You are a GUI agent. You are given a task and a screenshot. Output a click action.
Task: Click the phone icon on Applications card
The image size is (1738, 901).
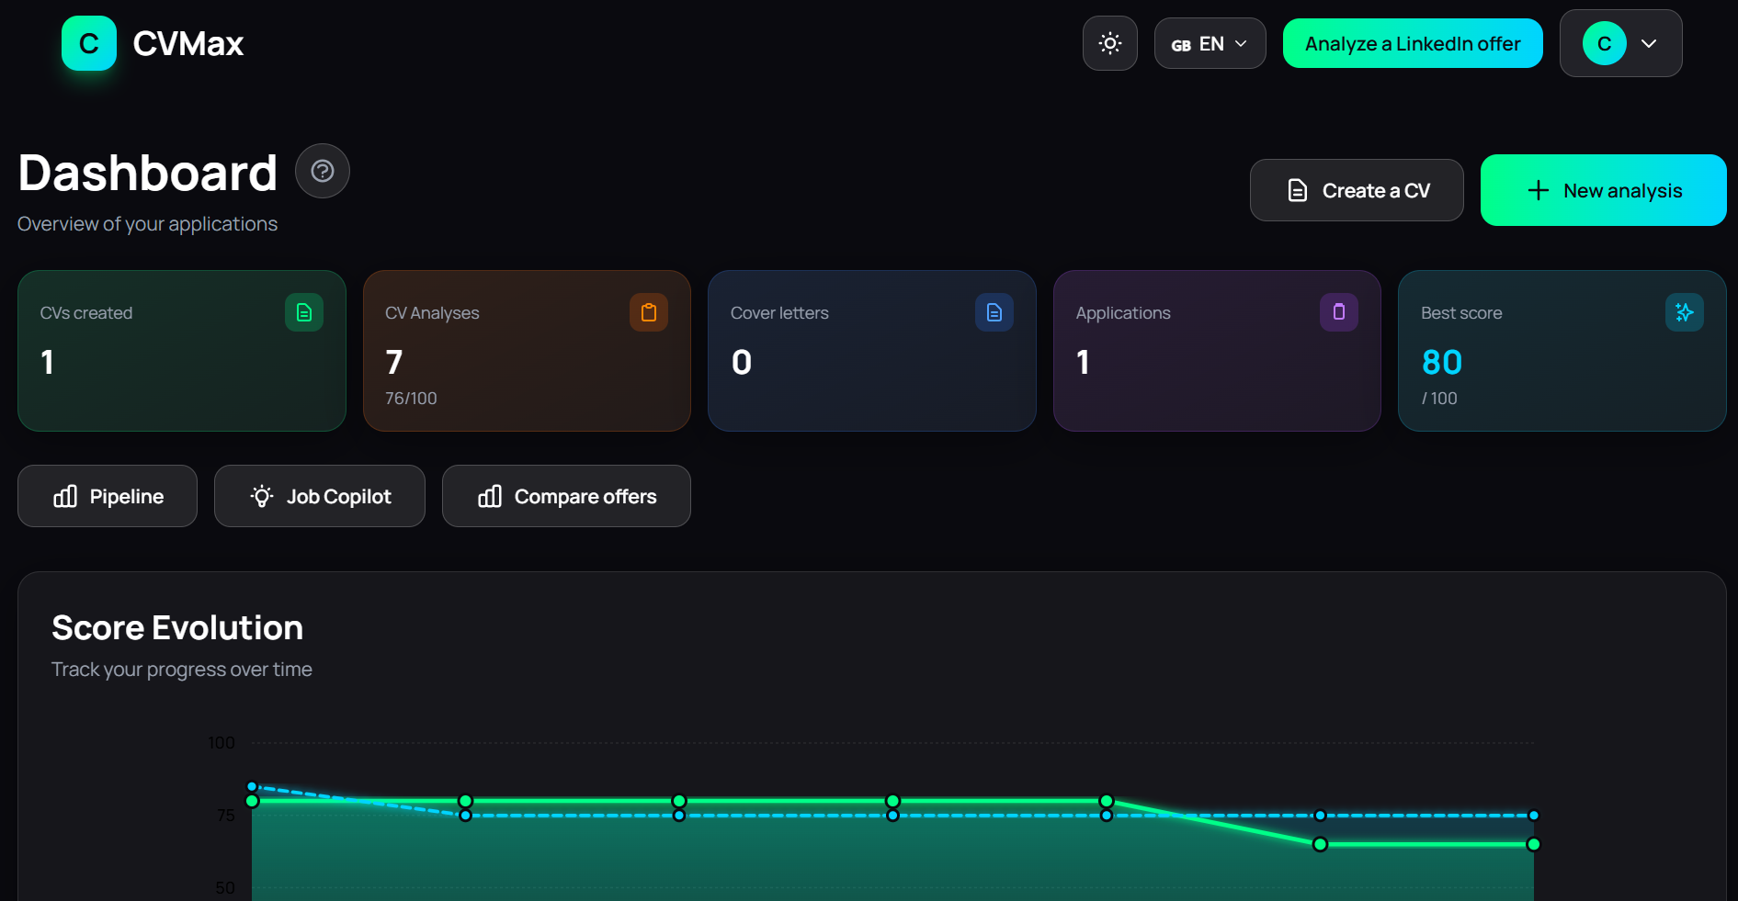pos(1339,312)
